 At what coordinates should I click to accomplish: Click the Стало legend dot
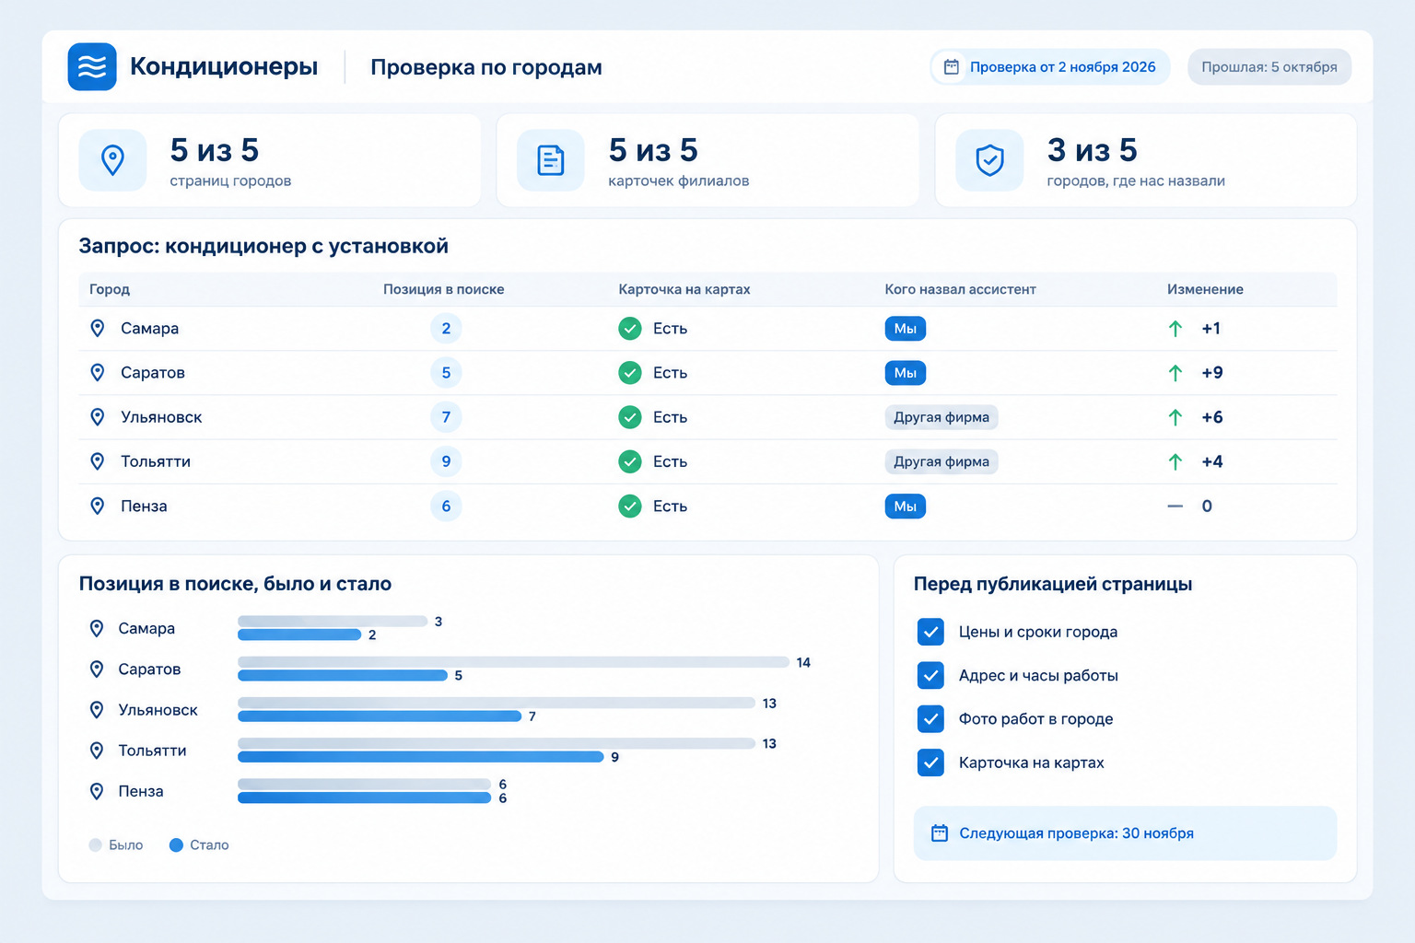pyautogui.click(x=176, y=845)
